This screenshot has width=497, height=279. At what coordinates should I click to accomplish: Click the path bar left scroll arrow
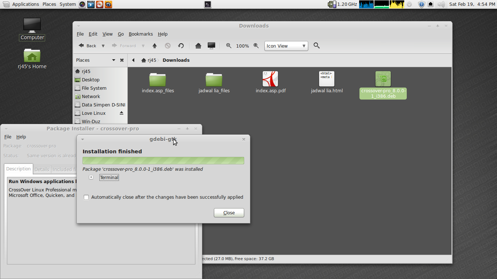[x=133, y=60]
